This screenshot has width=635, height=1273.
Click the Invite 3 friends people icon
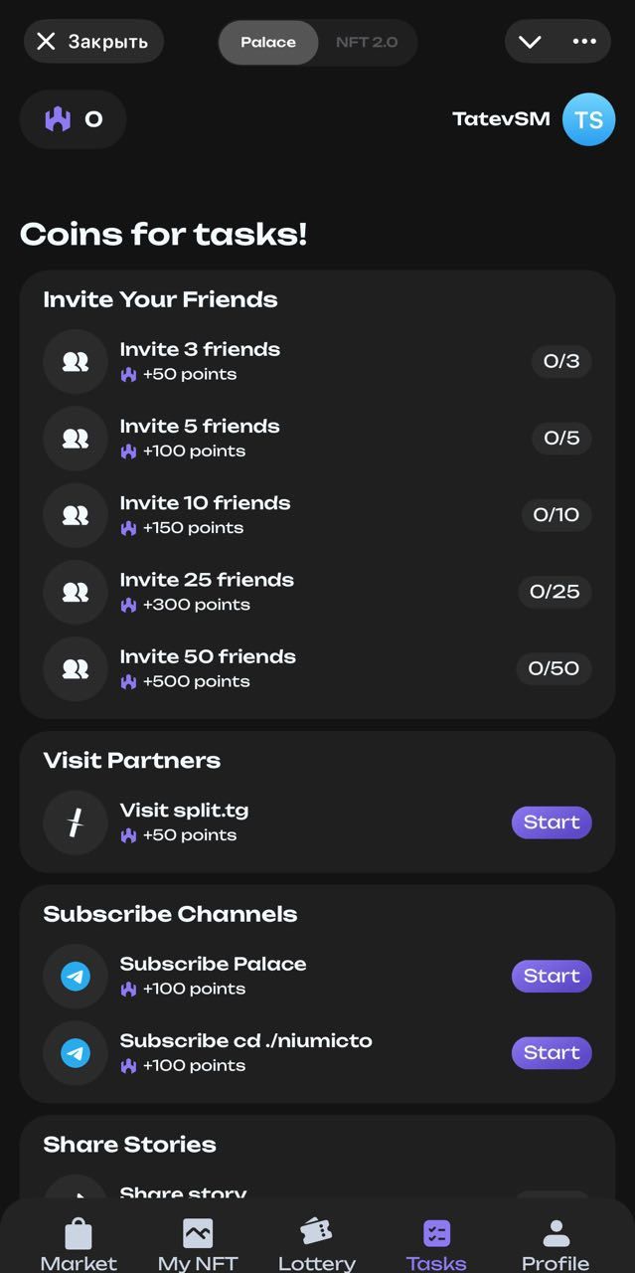point(75,361)
